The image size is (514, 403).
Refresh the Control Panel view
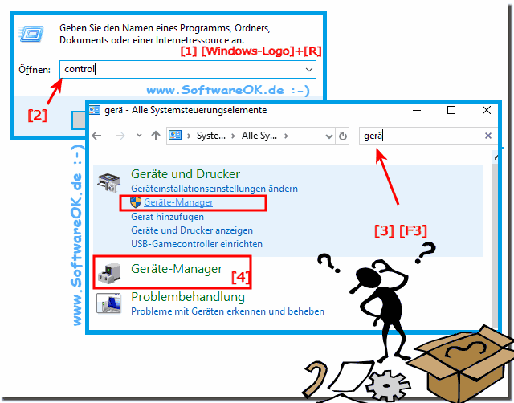[343, 136]
